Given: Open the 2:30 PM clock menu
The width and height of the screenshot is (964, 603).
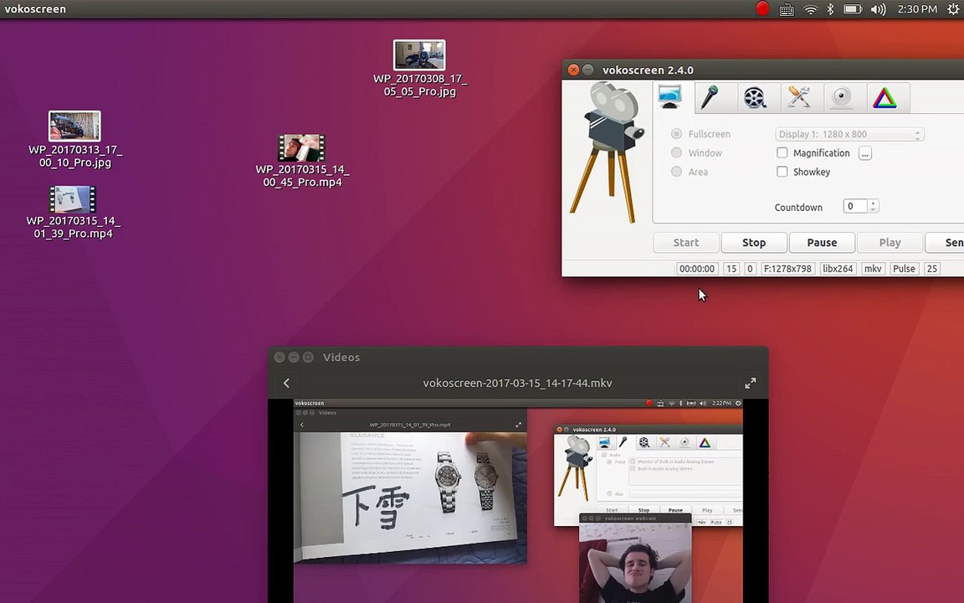Looking at the screenshot, I should [916, 9].
